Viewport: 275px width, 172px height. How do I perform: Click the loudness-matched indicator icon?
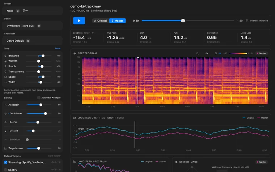pyautogui.click(x=247, y=21)
